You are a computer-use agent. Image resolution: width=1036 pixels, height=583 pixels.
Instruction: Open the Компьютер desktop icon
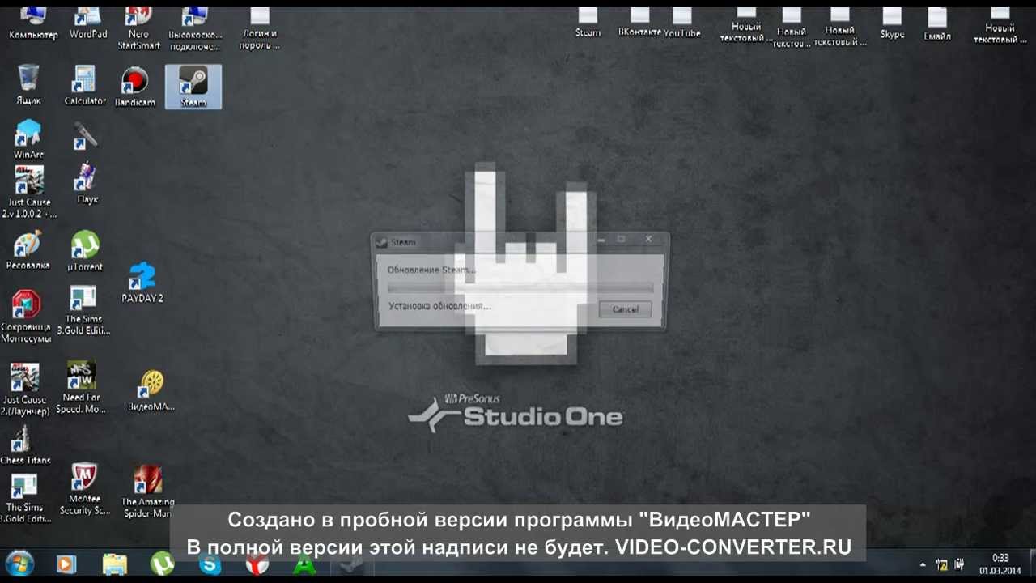click(32, 24)
